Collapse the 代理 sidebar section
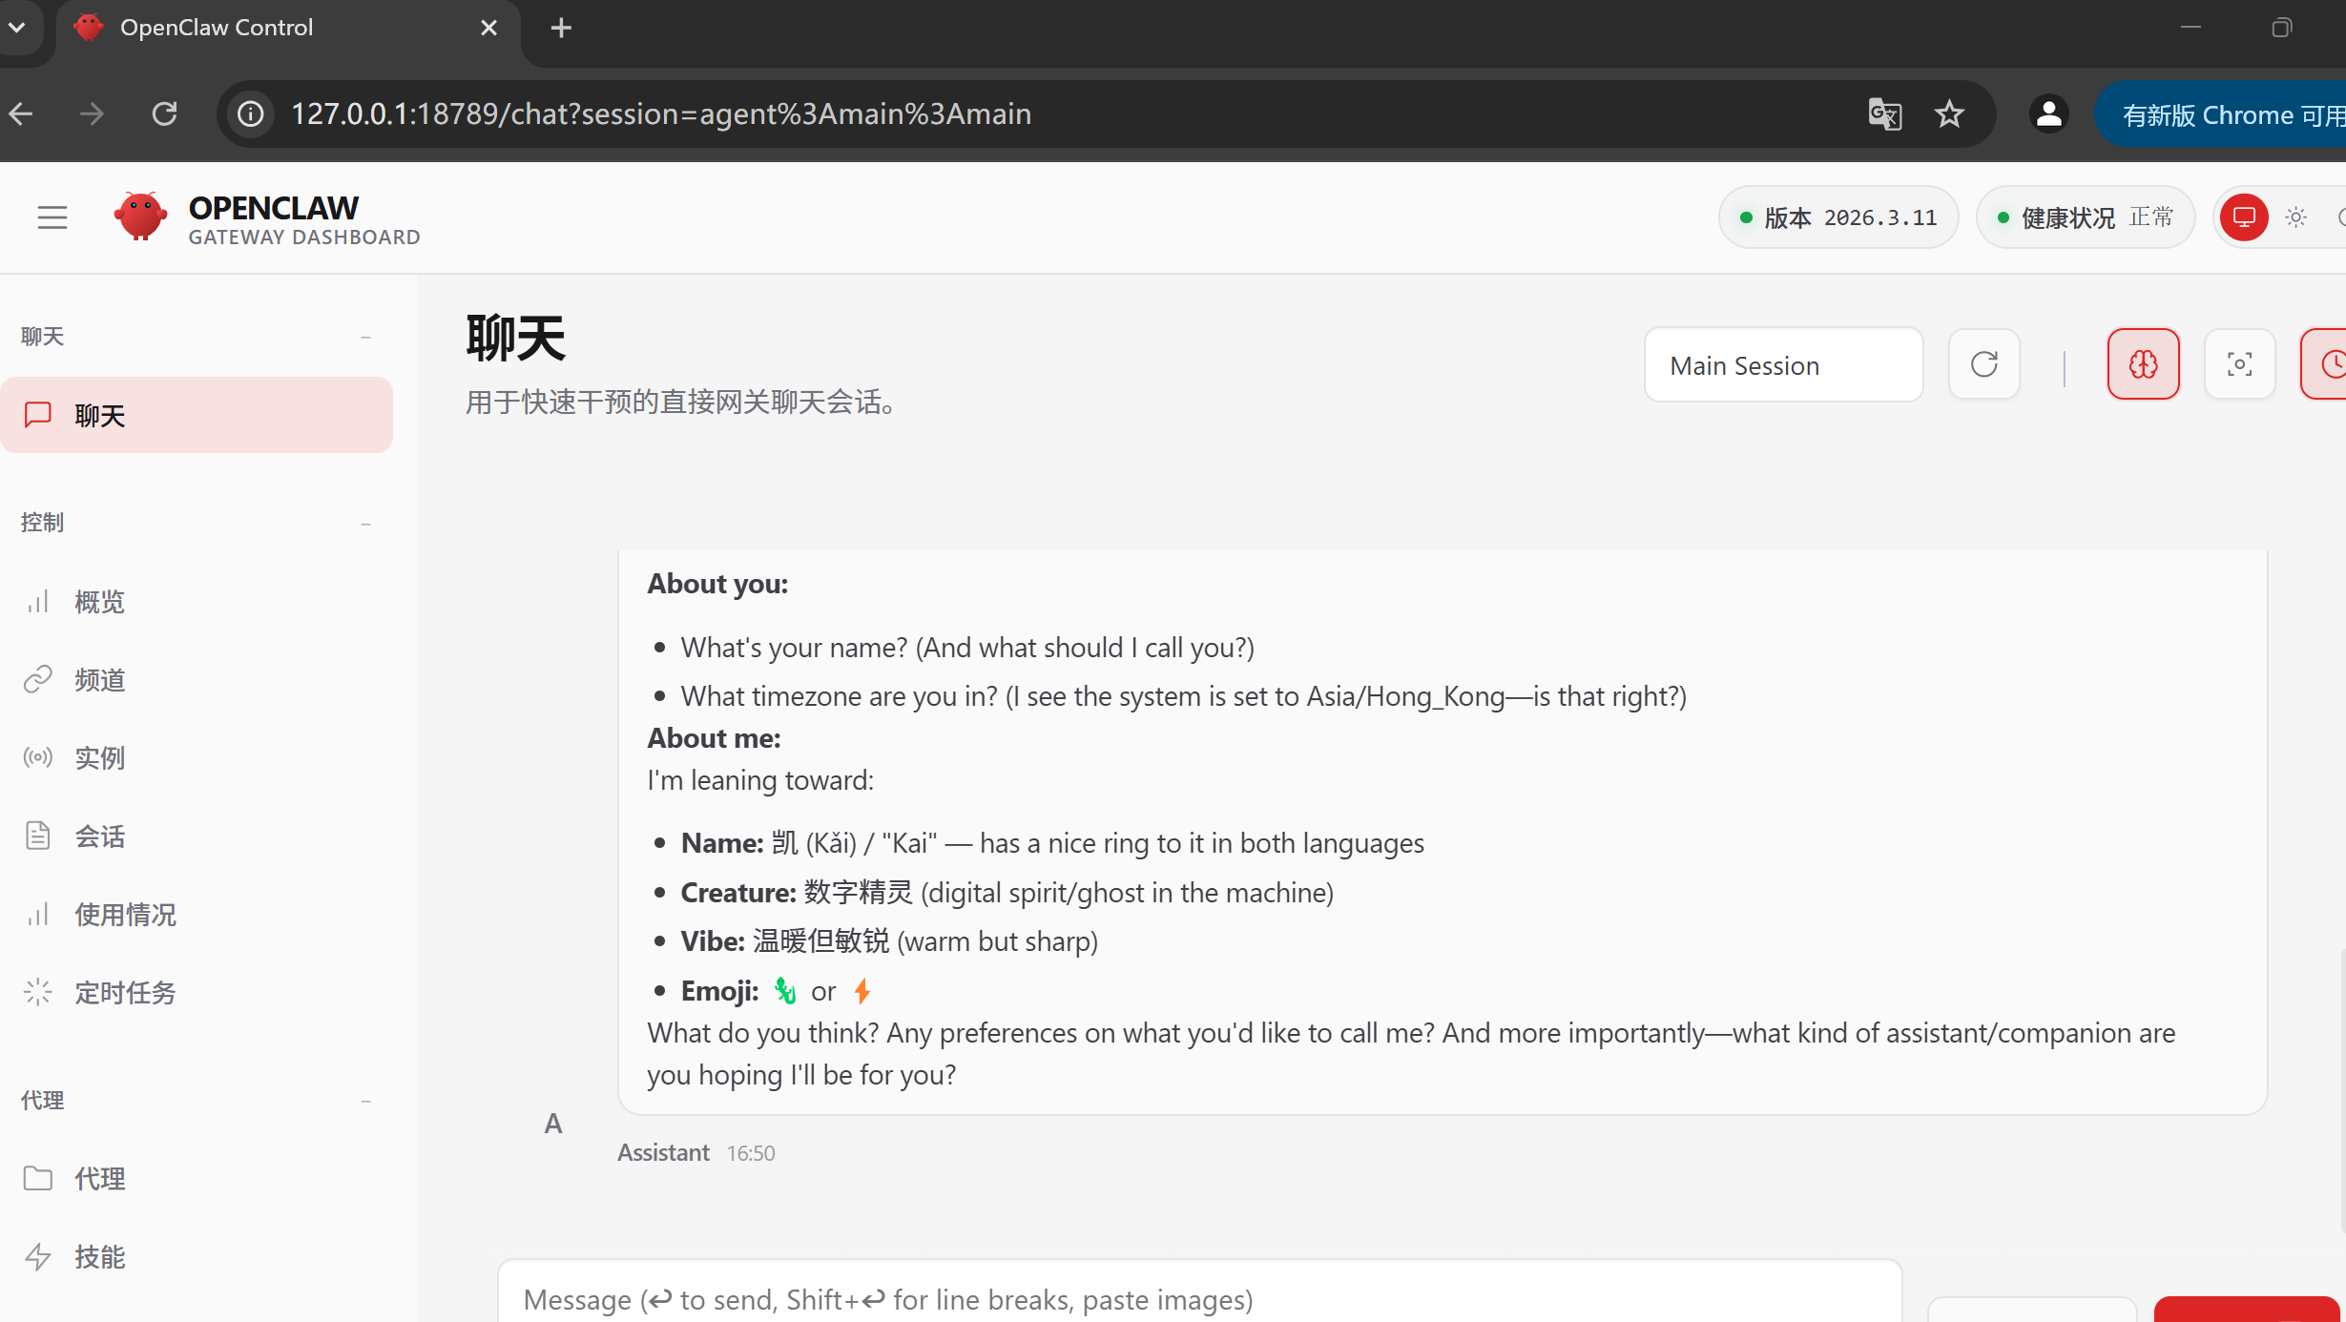Viewport: 2346px width, 1322px height. pyautogui.click(x=365, y=1101)
